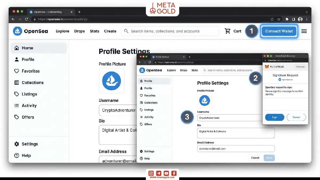
Task: Open the Cart icon in the large window
Action: [x=227, y=31]
